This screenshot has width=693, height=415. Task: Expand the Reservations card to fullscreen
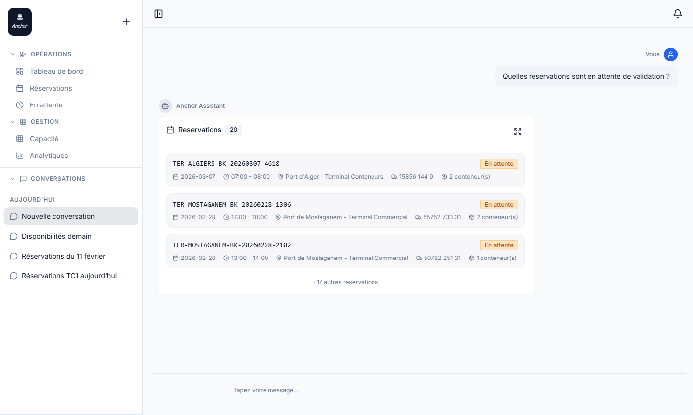click(x=518, y=132)
